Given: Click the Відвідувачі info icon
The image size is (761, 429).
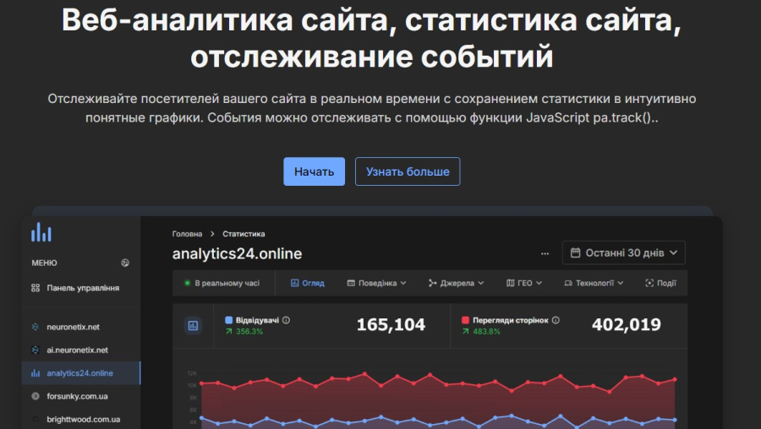Looking at the screenshot, I should point(287,320).
